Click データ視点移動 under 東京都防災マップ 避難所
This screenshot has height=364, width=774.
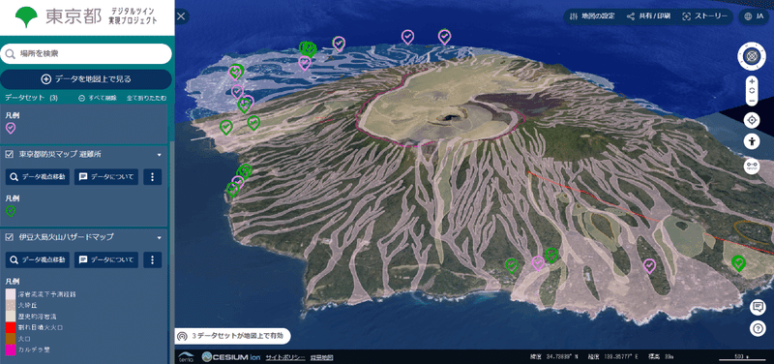tap(38, 177)
